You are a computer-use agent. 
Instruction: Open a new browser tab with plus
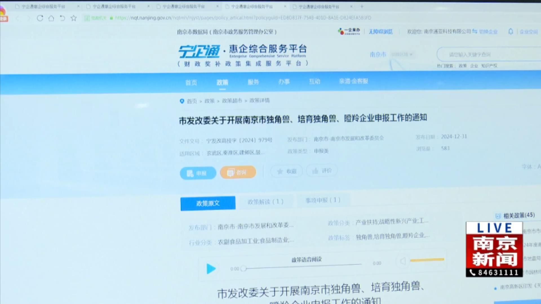tap(362, 6)
